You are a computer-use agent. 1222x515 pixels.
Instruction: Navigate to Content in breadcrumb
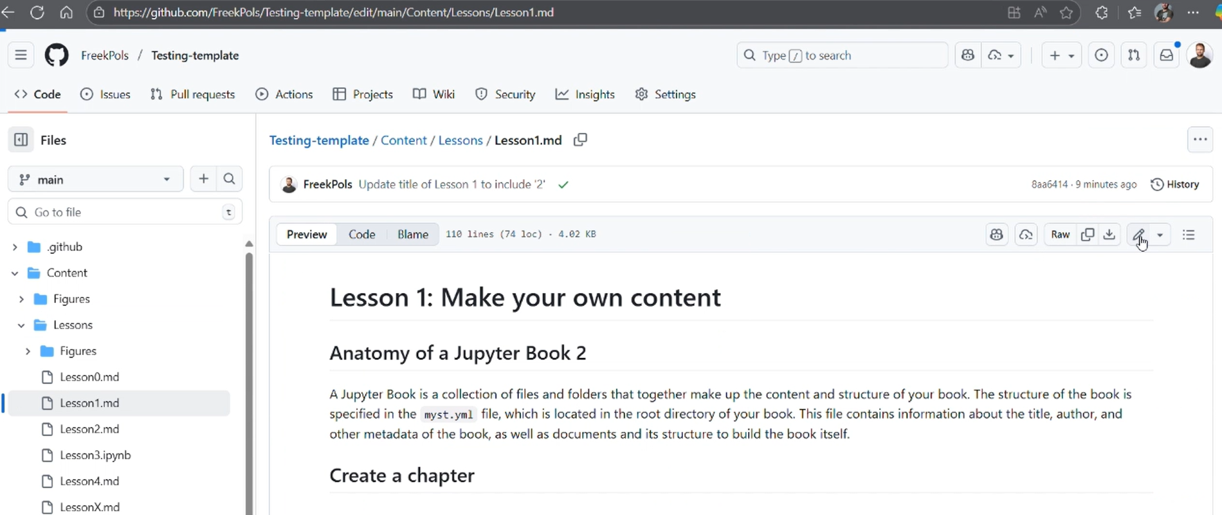click(x=403, y=140)
